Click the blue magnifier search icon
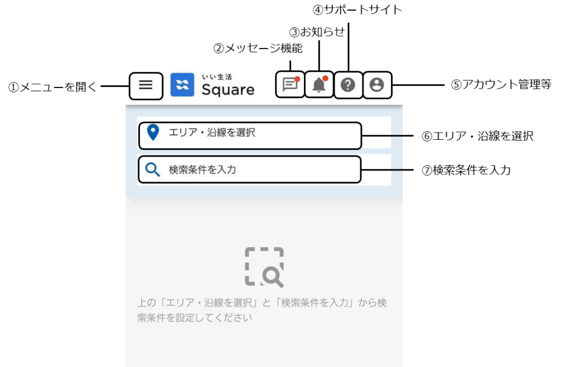The image size is (571, 367). click(153, 169)
